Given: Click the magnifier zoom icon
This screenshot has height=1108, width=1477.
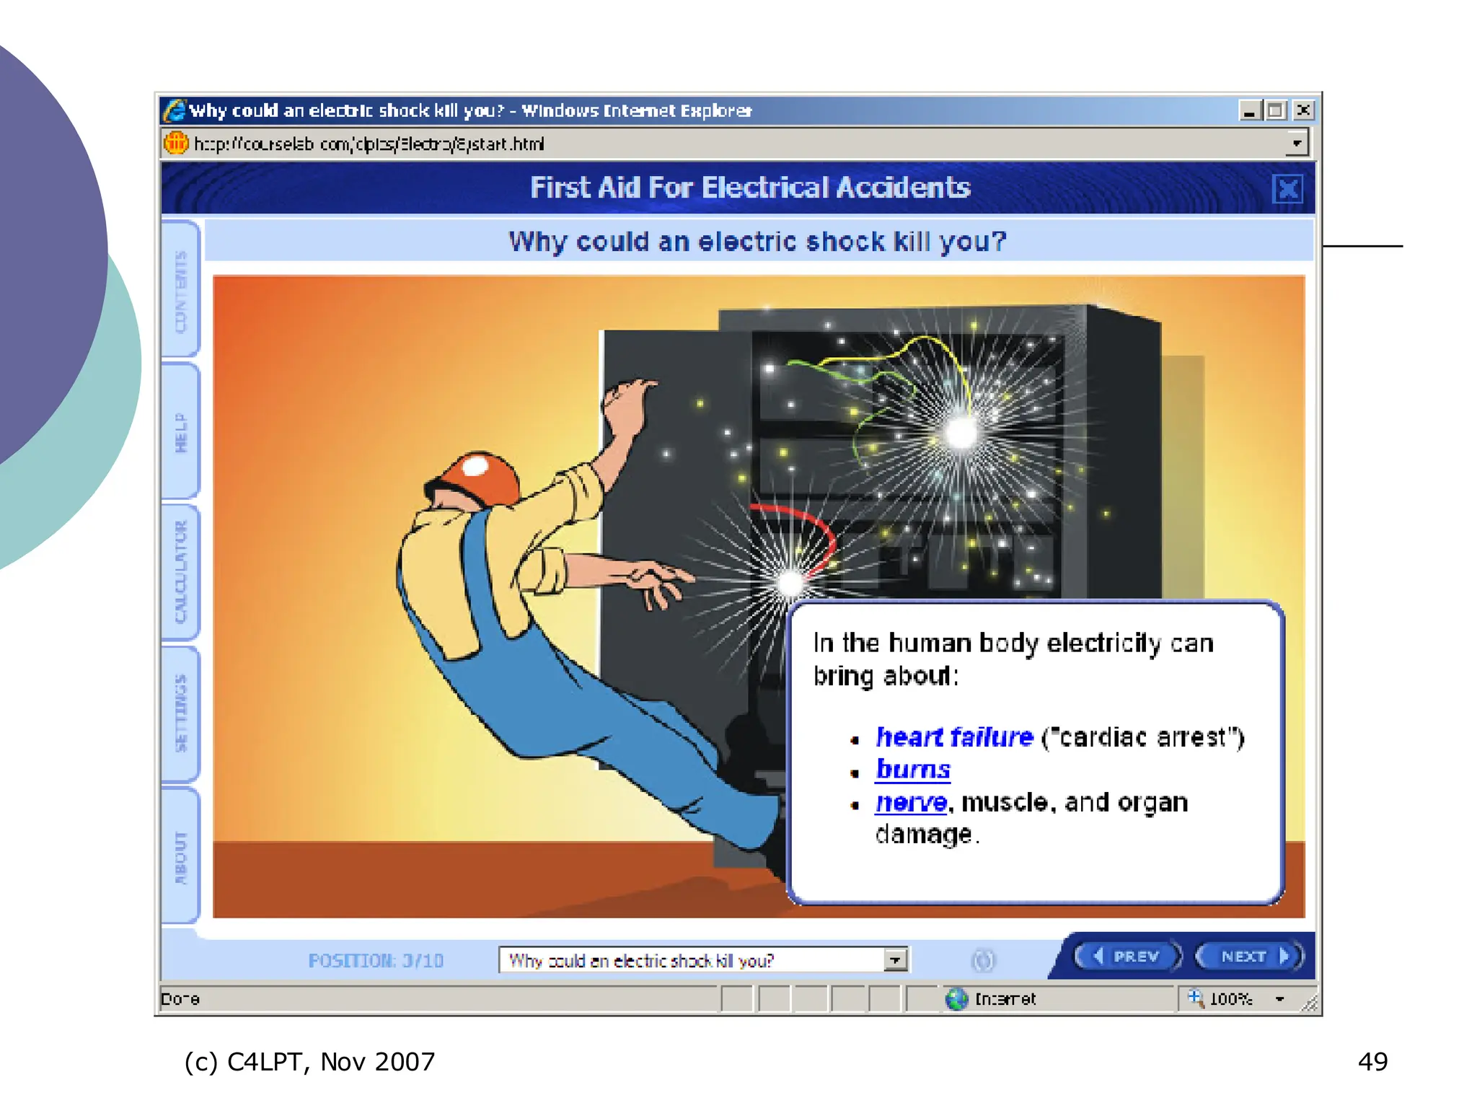Looking at the screenshot, I should (1196, 998).
